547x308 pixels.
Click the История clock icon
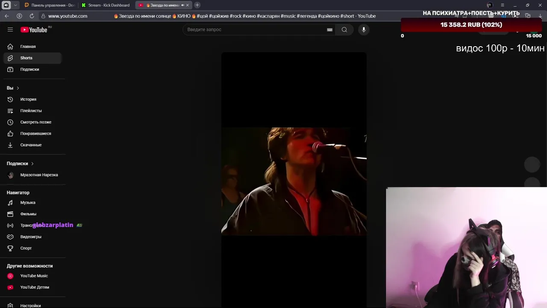point(10,99)
